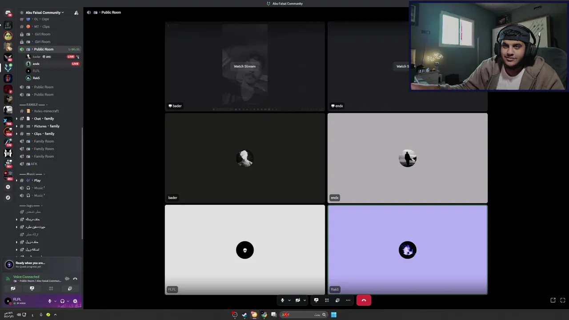Click invite people icon beside server name

pos(76,12)
